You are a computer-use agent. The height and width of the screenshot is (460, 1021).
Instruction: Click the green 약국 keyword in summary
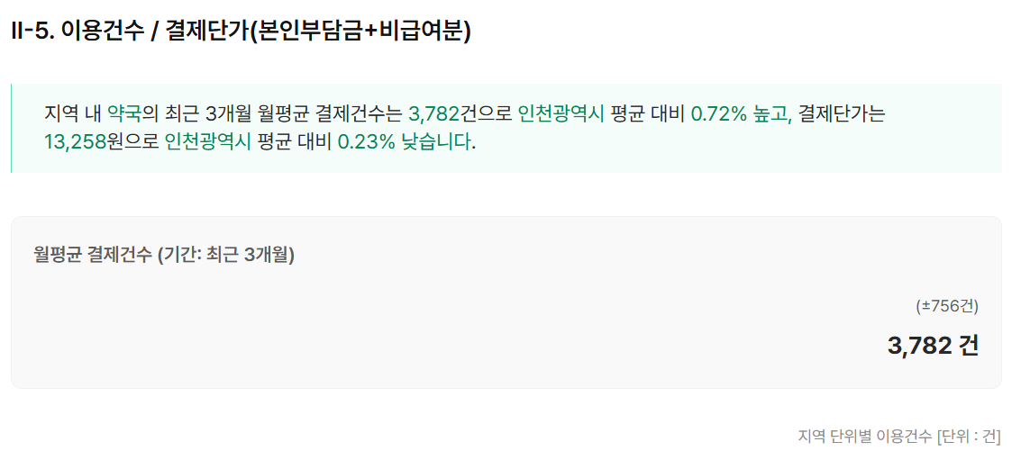pyautogui.click(x=124, y=113)
